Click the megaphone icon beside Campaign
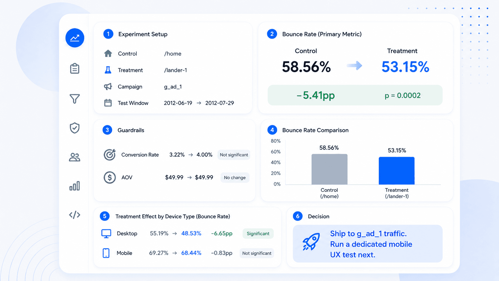499x281 pixels. point(108,87)
